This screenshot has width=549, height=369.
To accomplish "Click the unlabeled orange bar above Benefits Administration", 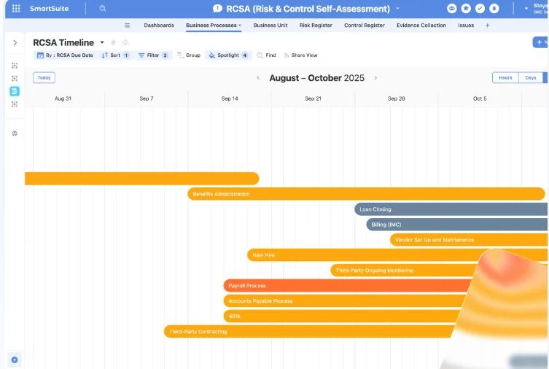I will (x=141, y=179).
